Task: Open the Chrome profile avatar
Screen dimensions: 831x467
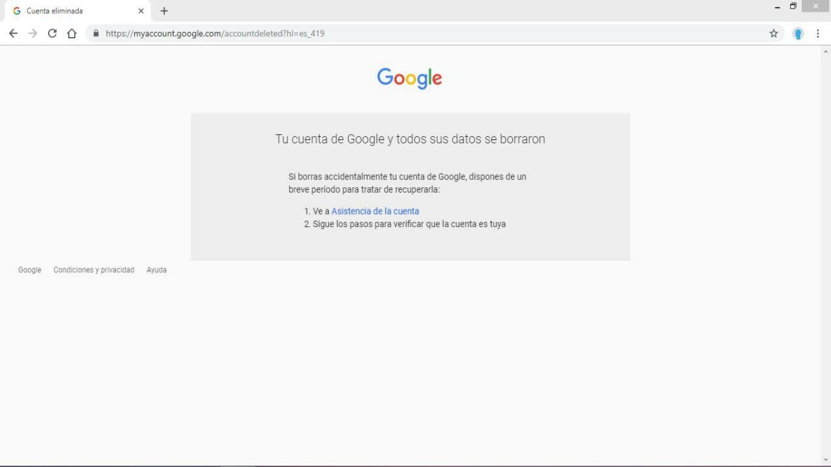Action: coord(798,34)
